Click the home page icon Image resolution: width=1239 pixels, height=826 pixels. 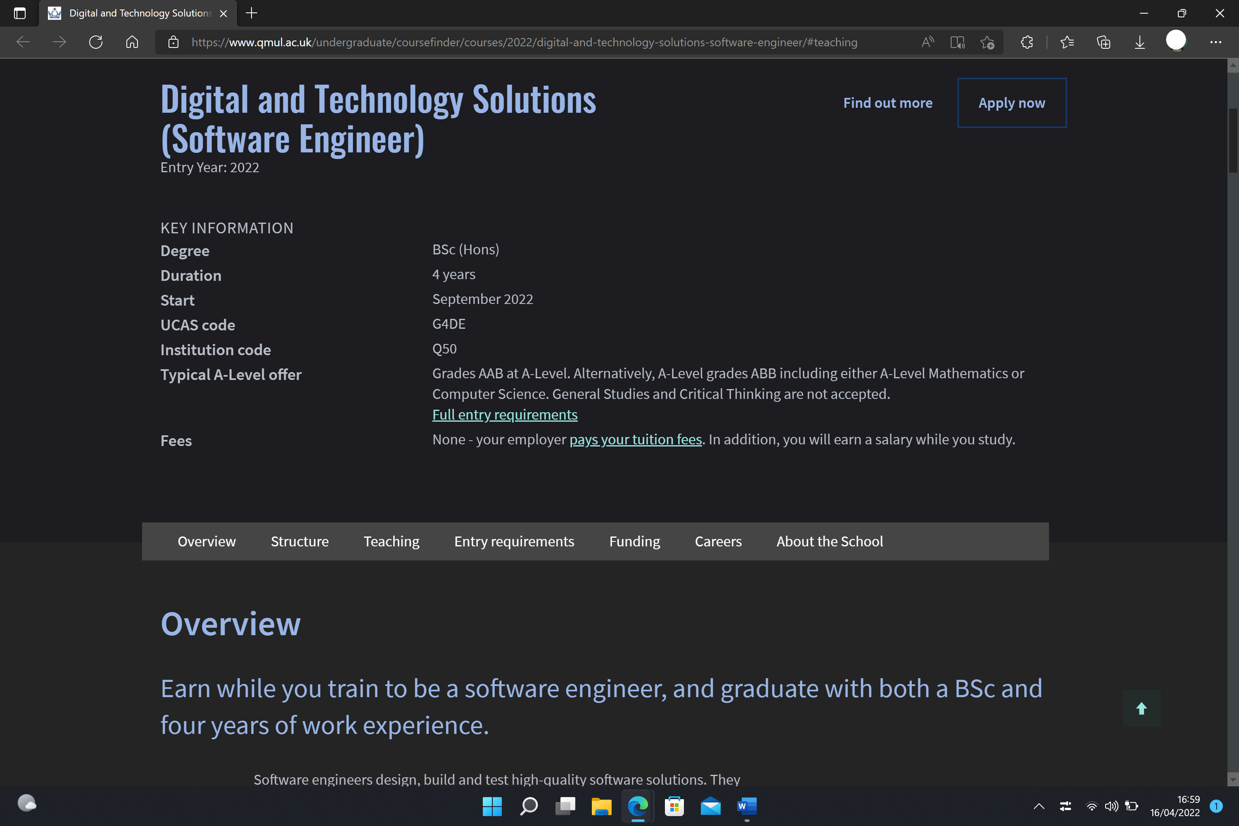(x=132, y=42)
